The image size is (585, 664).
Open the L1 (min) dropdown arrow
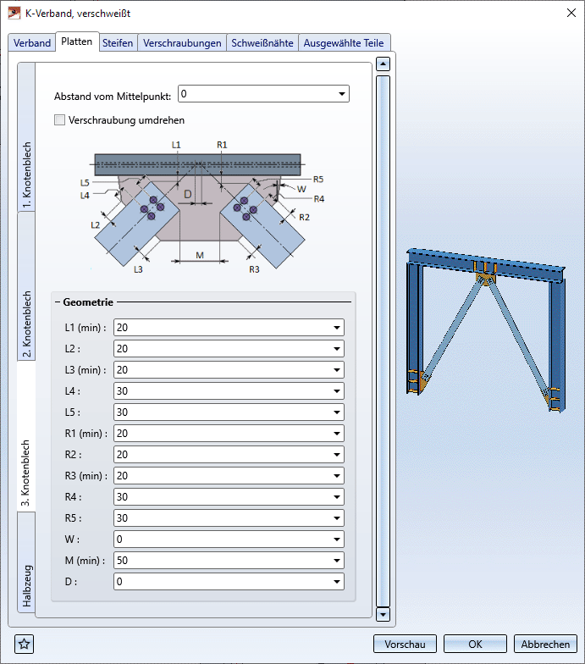337,327
